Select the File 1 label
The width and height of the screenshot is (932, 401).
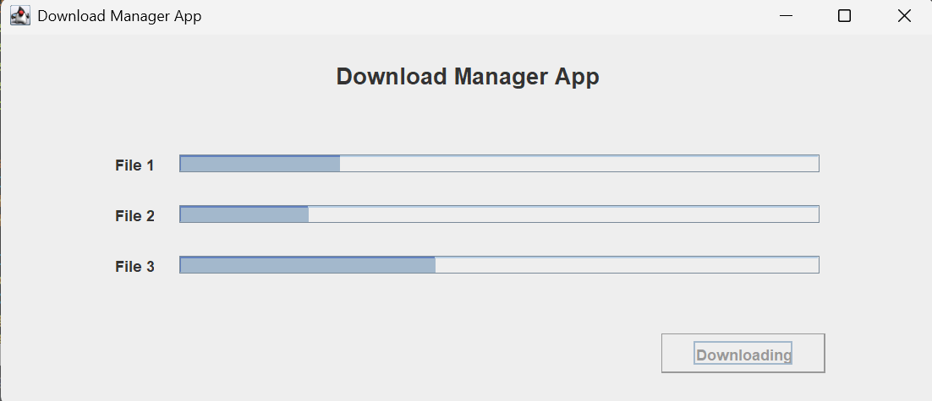tap(134, 165)
